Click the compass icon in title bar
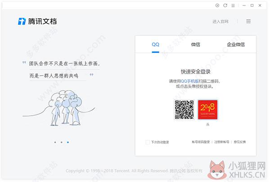The height and width of the screenshot is (182, 270). (217, 5)
